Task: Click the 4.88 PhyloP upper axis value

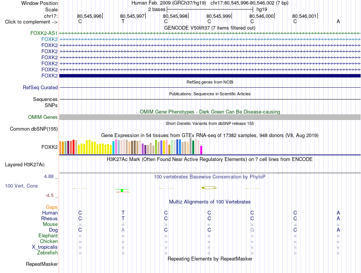Action: coord(49,177)
